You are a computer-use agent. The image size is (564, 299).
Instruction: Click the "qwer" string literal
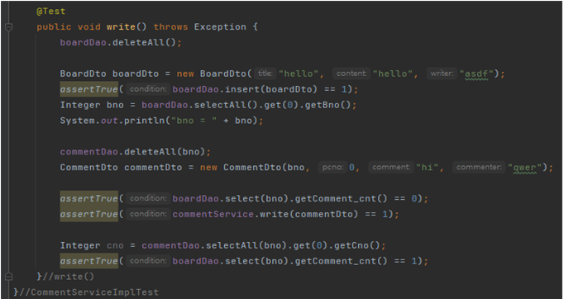524,168
